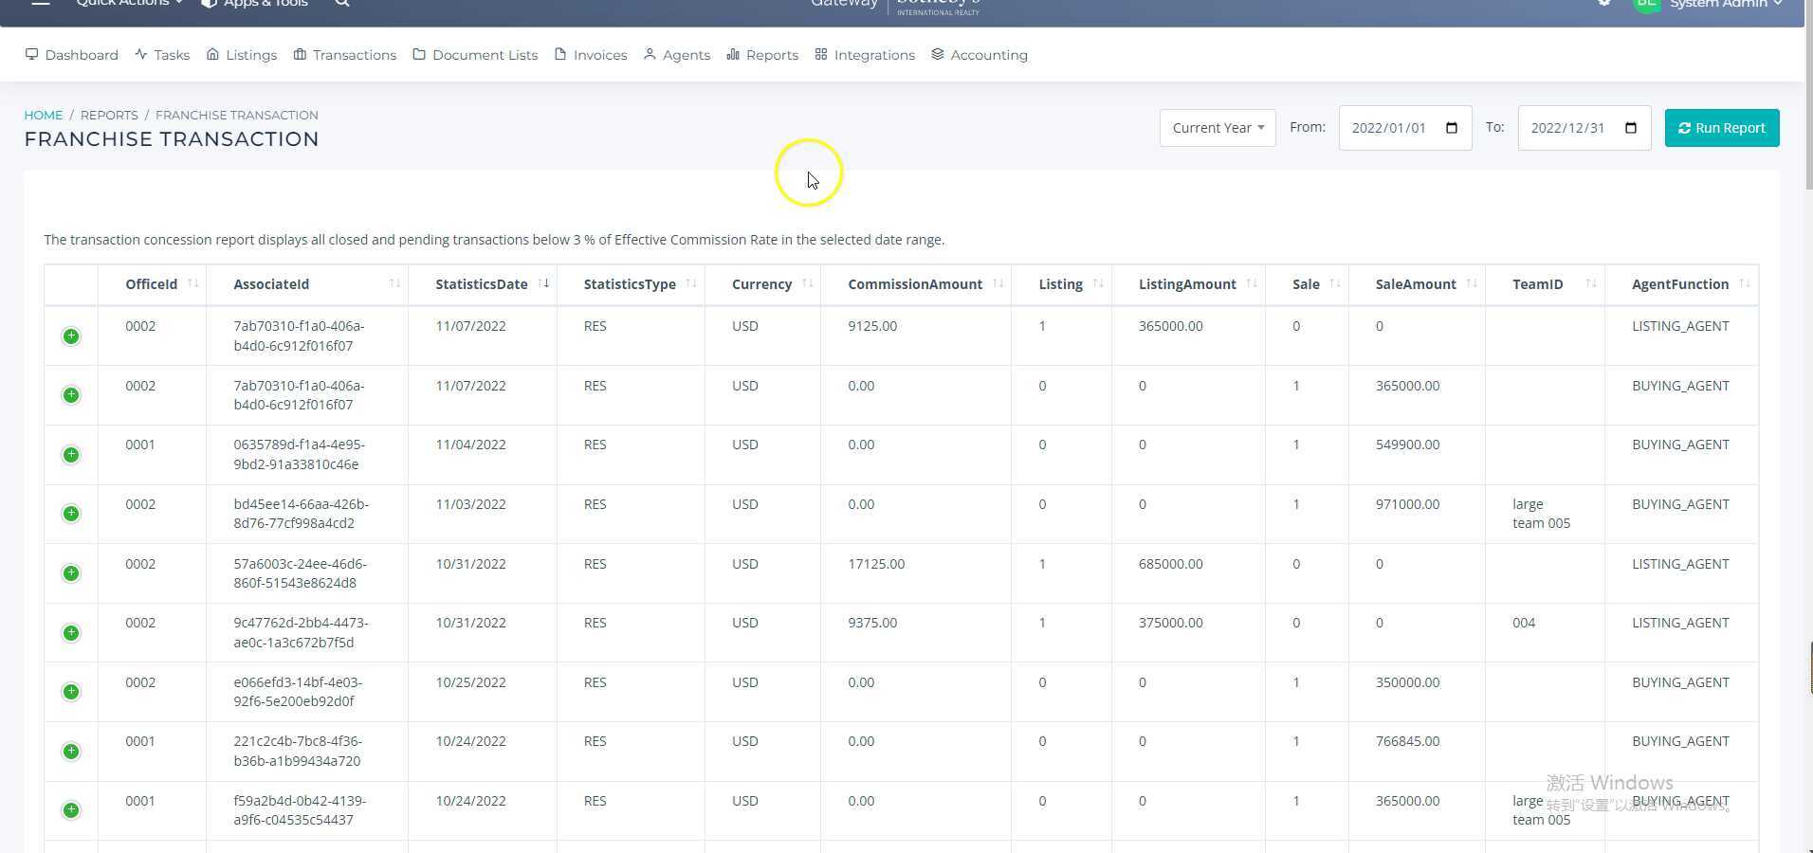Click plus icon for TeamID 004 row
1813x853 pixels.
(71, 633)
